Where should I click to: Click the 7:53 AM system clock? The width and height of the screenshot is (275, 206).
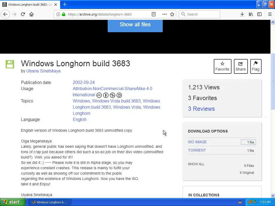[265, 202]
